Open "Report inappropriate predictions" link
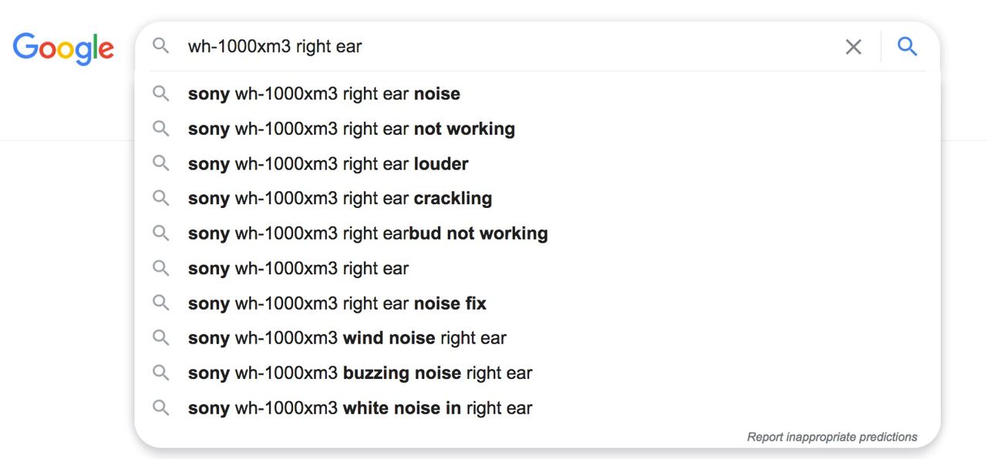 point(832,437)
